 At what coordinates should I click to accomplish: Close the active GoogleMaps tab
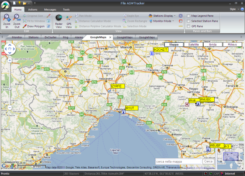pyautogui.click(x=110, y=37)
